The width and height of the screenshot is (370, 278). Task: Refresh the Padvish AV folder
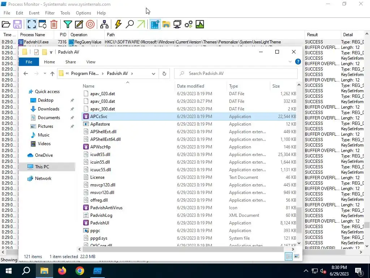(x=164, y=73)
